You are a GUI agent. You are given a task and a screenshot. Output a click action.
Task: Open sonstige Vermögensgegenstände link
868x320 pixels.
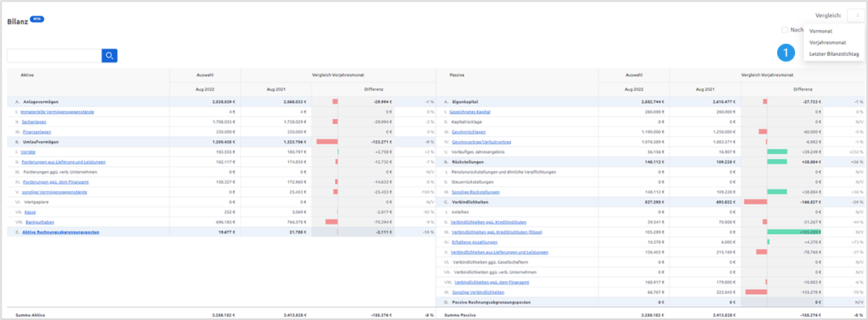[54, 192]
